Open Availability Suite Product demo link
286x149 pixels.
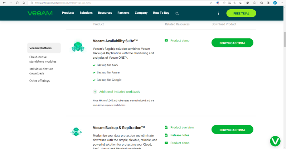coord(180,41)
